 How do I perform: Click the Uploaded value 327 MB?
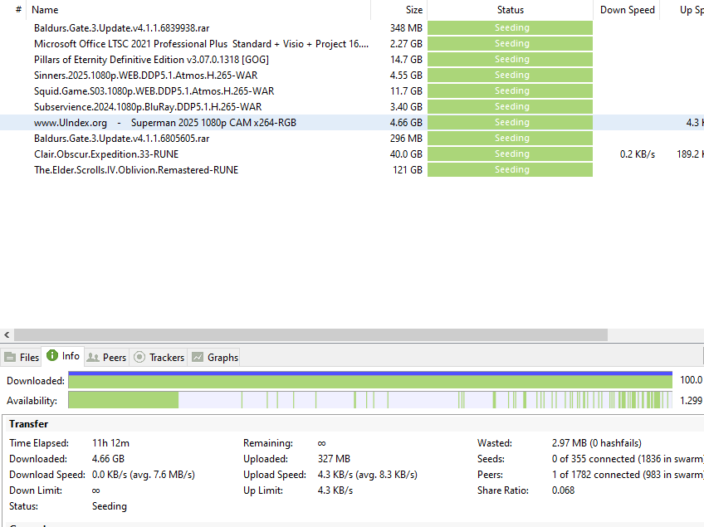click(334, 459)
